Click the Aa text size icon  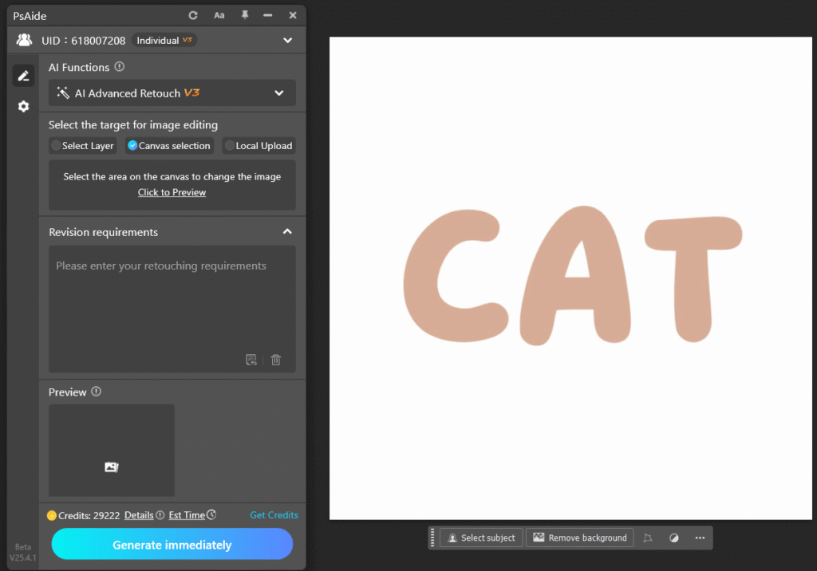219,15
